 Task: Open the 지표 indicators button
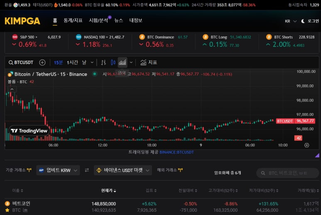[149, 63]
